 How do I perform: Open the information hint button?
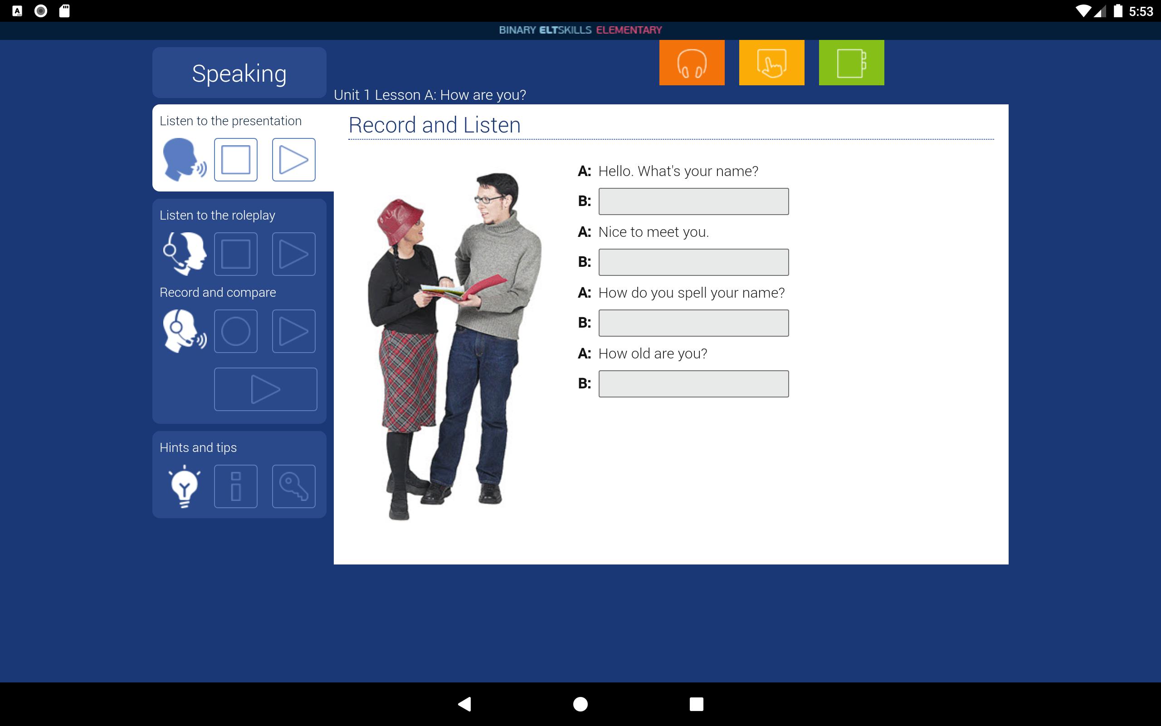coord(235,486)
